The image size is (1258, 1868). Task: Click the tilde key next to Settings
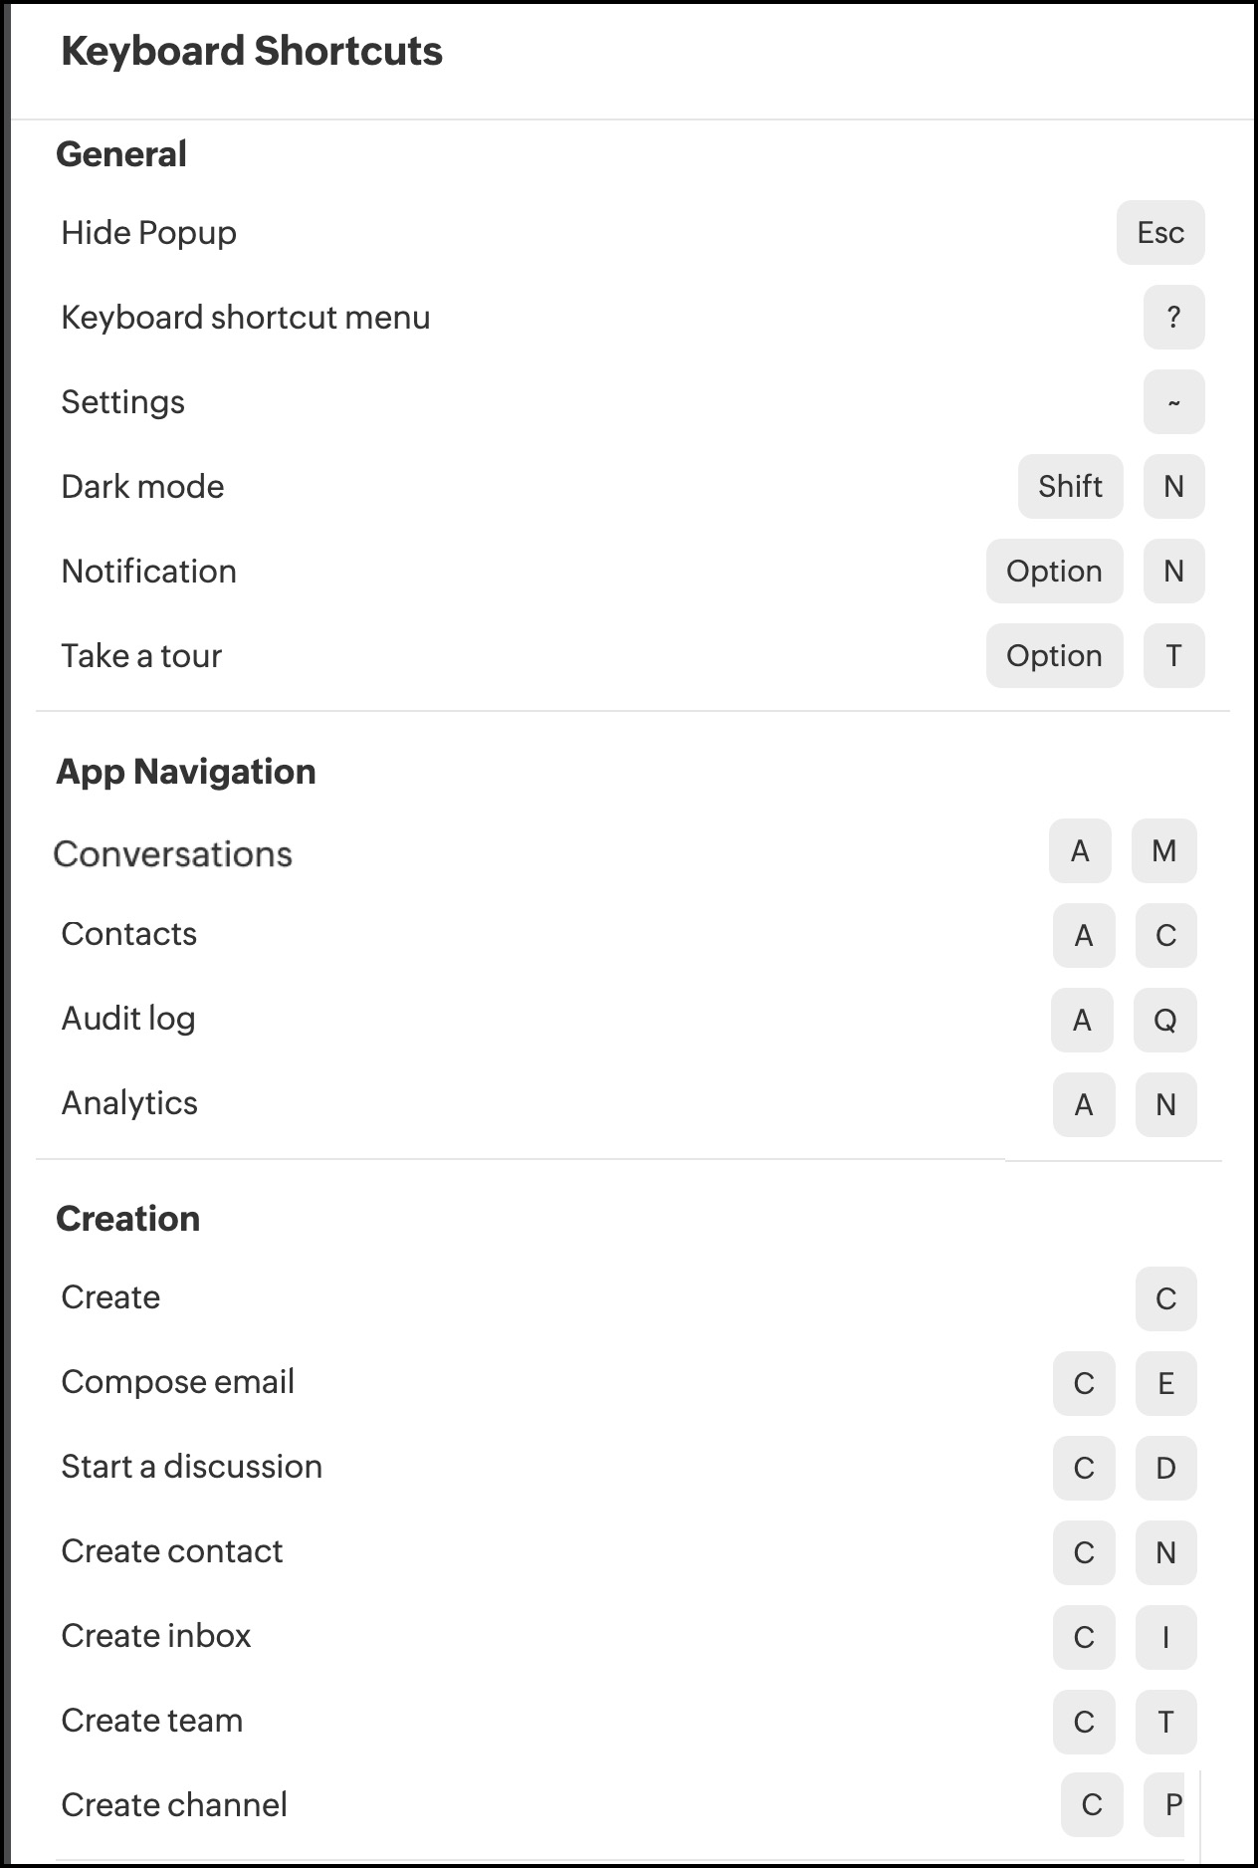(1173, 402)
